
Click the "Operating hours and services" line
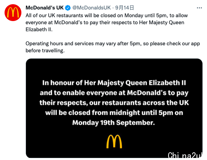(113, 44)
